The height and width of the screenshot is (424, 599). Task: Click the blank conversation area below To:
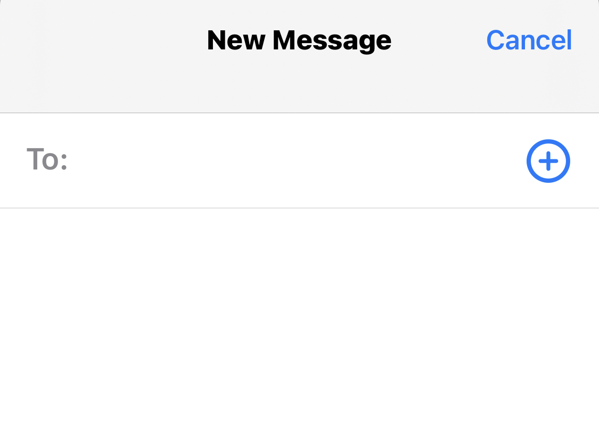point(299,316)
